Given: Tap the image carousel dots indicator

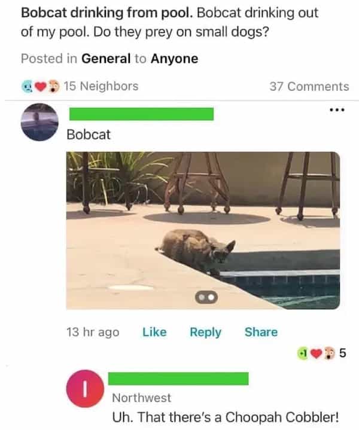Looking at the screenshot, I should [206, 297].
